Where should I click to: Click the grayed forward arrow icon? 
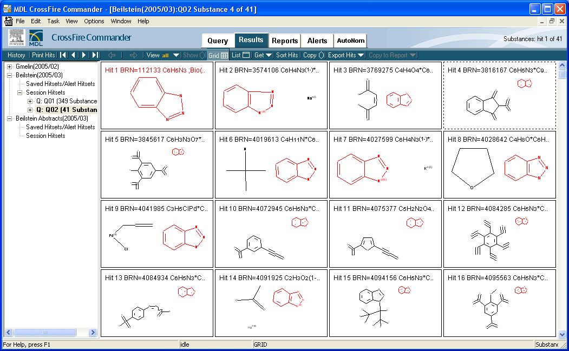pos(133,55)
